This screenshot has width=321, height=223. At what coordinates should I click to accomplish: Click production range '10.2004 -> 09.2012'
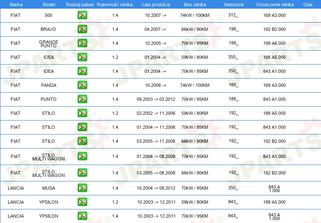tap(156, 188)
